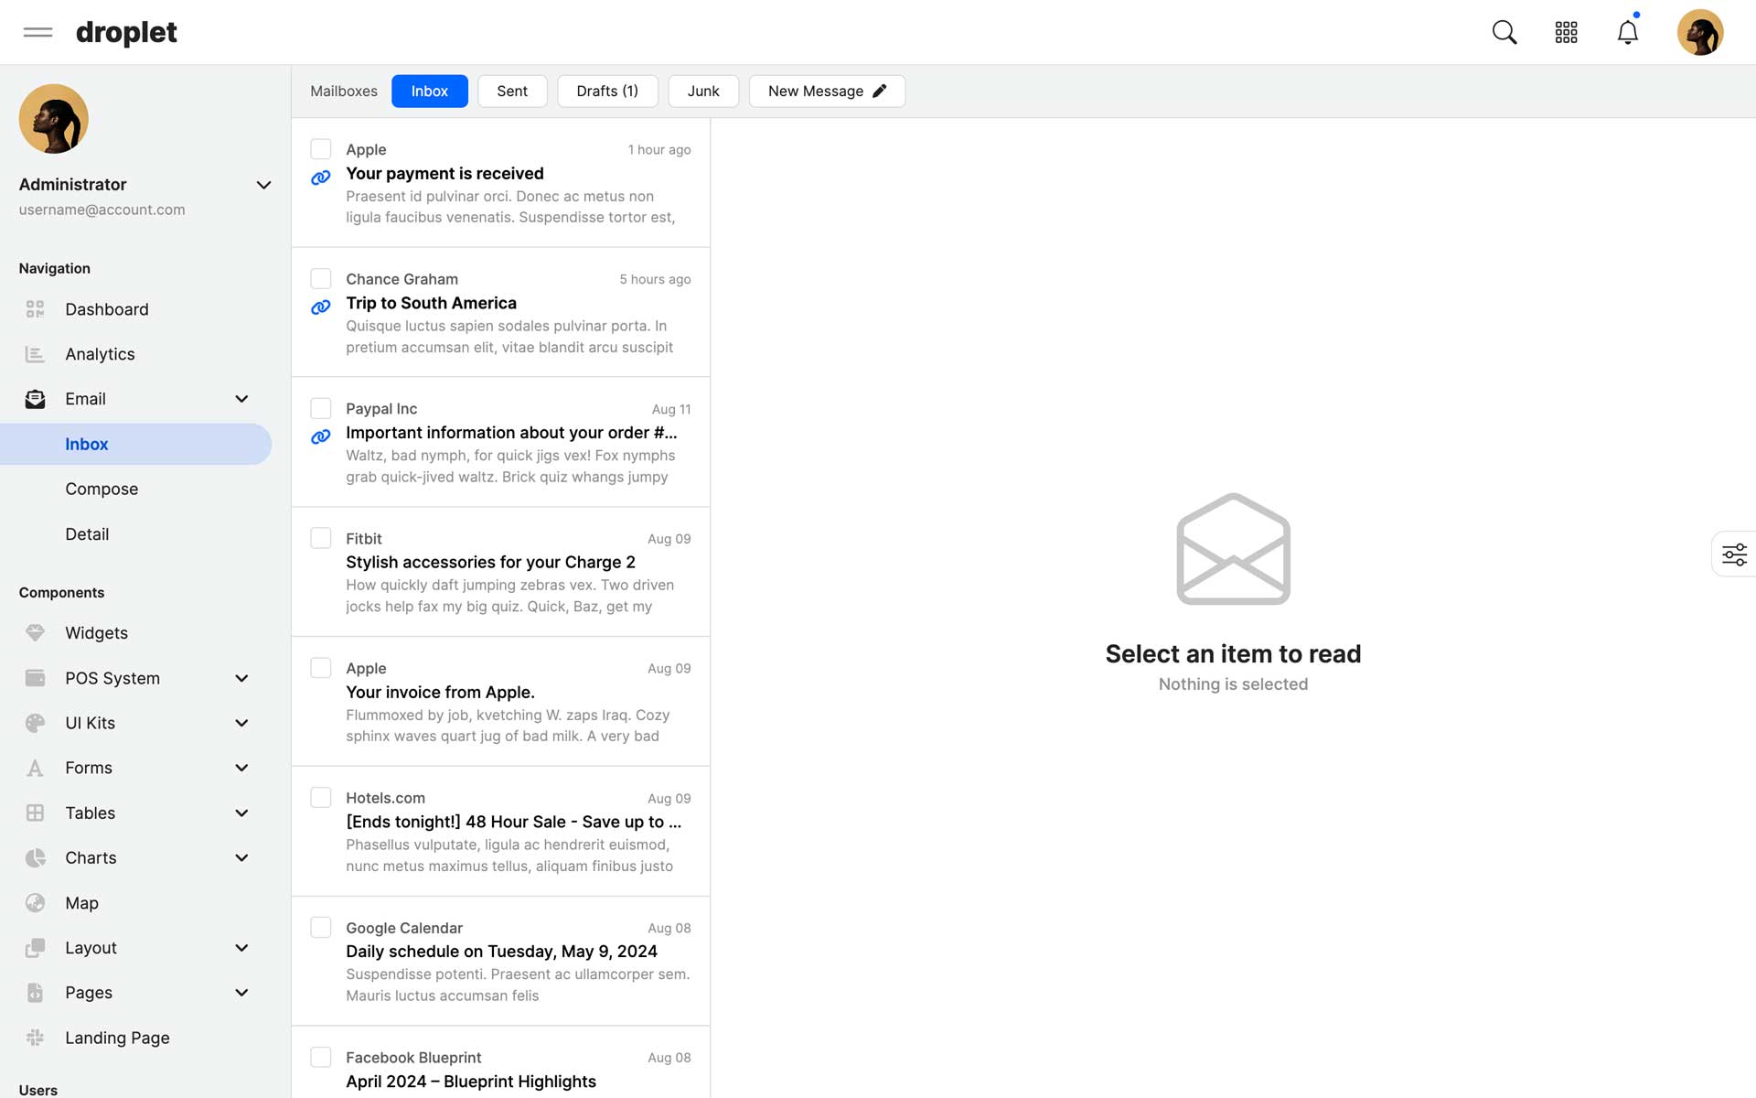Collapse the Email navigation section
Image resolution: width=1756 pixels, height=1098 pixels.
(x=241, y=399)
